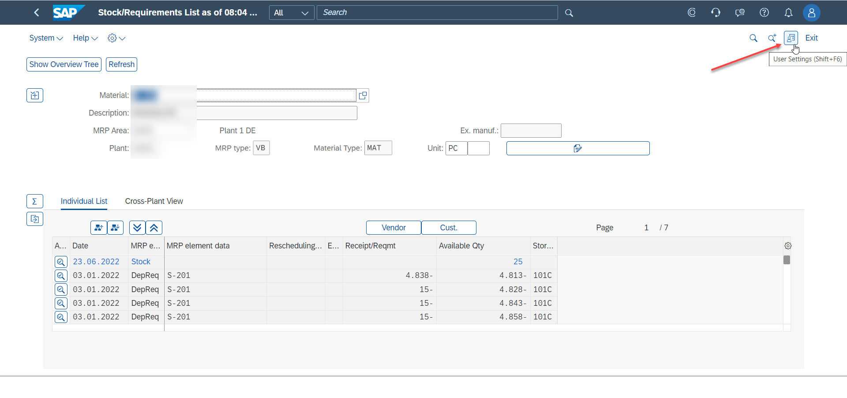
Task: Click the Ex. manuf. field
Action: pos(531,131)
